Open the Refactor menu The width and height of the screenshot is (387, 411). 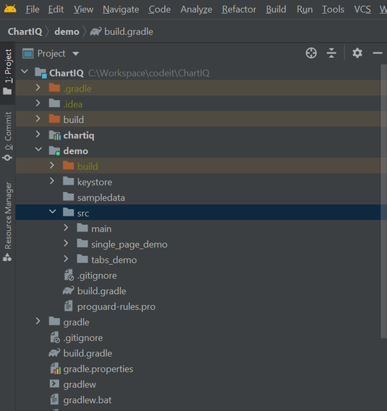(239, 9)
